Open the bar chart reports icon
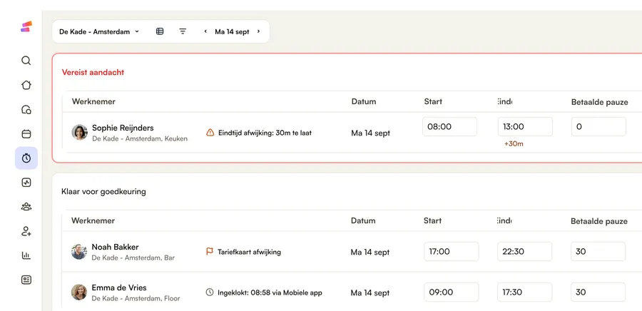This screenshot has width=642, height=311. [26, 255]
